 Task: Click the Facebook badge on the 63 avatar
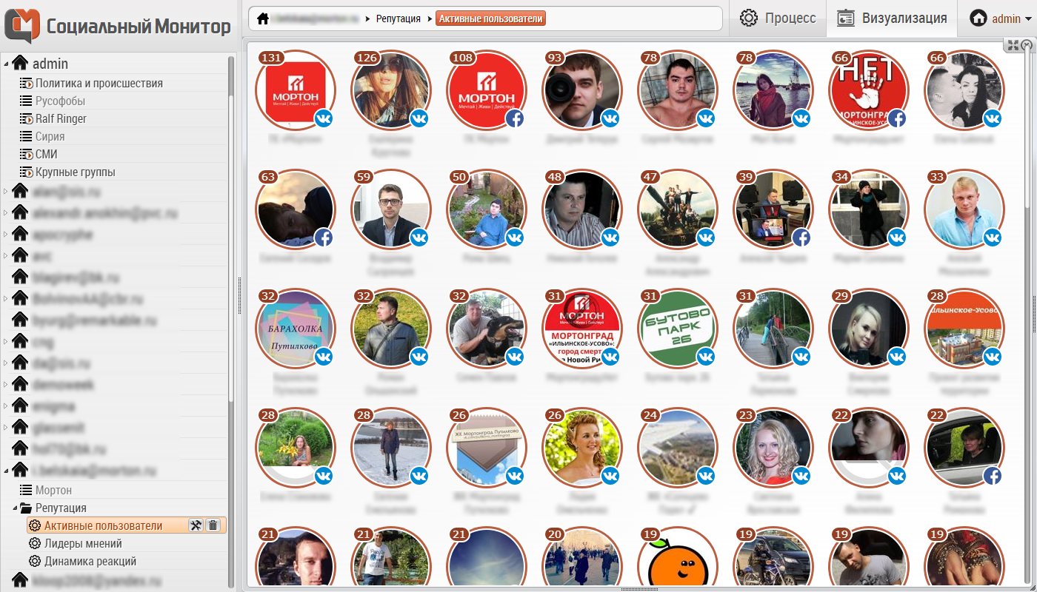(324, 237)
